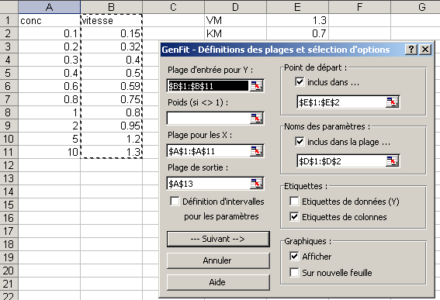Image resolution: width=440 pixels, height=300 pixels.
Task: Close the GenFit dialog with X button
Action: point(425,50)
